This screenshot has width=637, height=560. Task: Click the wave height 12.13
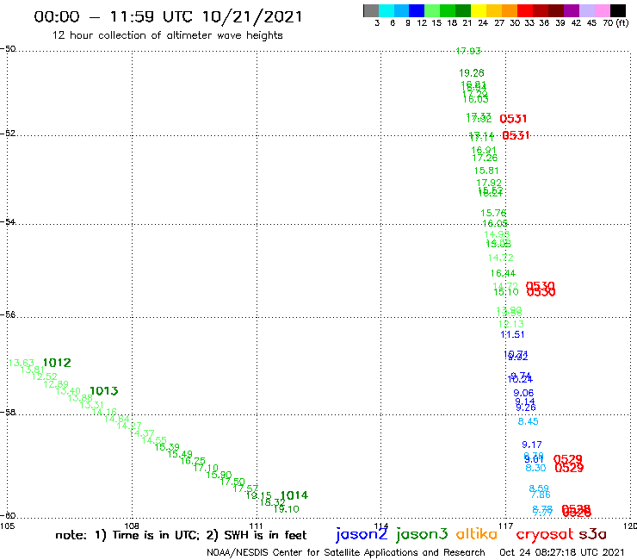point(511,324)
